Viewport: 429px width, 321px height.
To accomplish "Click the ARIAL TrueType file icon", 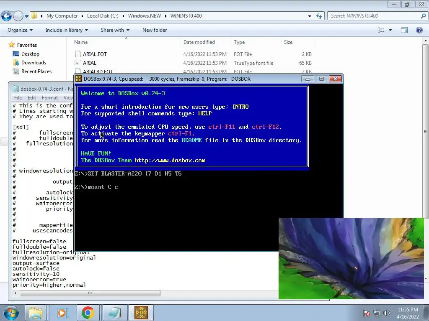I will pyautogui.click(x=78, y=63).
